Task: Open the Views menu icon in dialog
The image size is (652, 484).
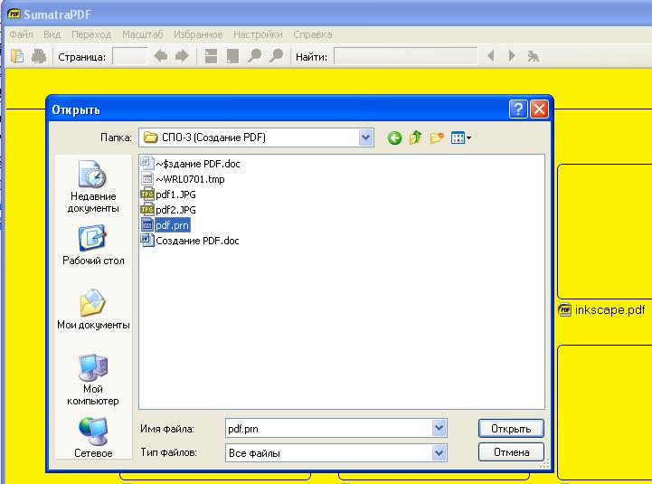Action: click(460, 138)
